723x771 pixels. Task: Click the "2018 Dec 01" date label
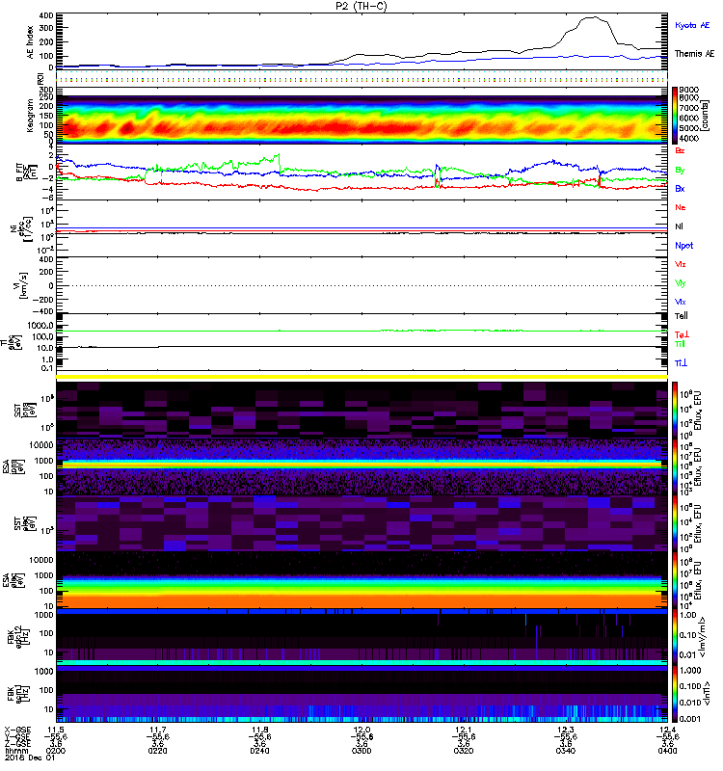pyautogui.click(x=30, y=758)
